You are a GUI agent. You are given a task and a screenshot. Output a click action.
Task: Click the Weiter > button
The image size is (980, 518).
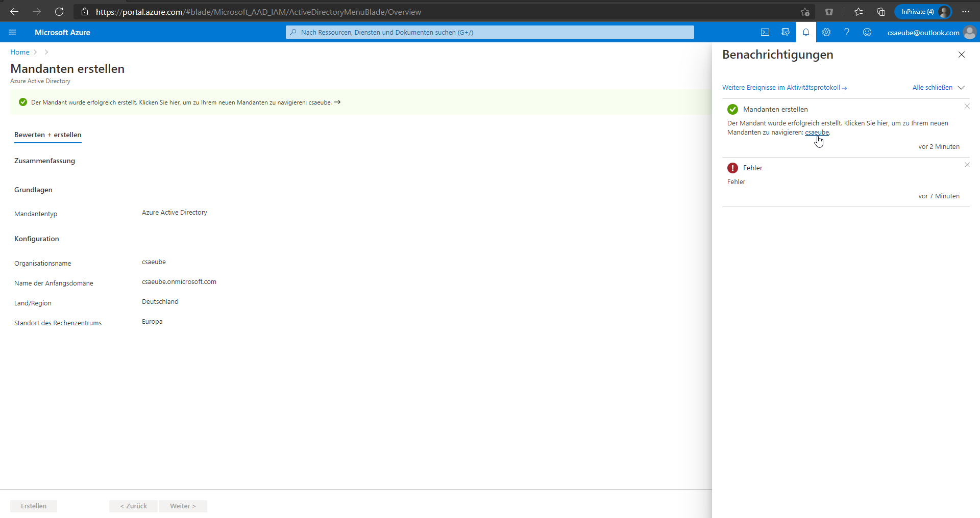pos(183,506)
